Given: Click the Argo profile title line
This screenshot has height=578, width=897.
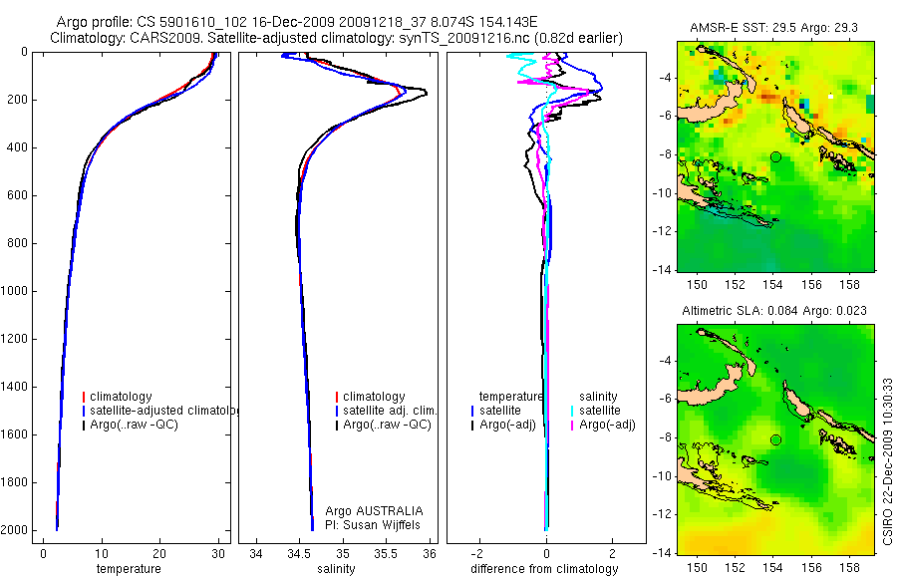Looking at the screenshot, I should point(297,22).
